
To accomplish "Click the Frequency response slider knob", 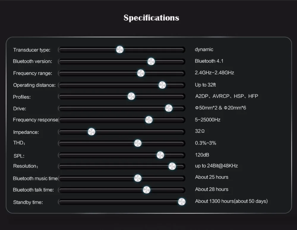I will pos(149,120).
